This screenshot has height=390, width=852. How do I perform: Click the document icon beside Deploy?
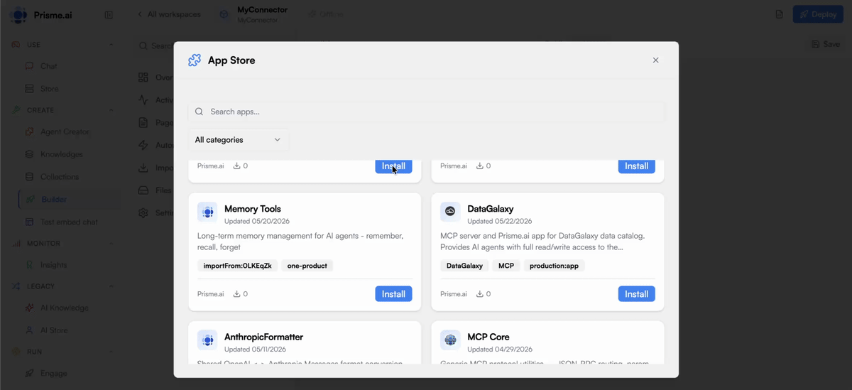pyautogui.click(x=779, y=14)
